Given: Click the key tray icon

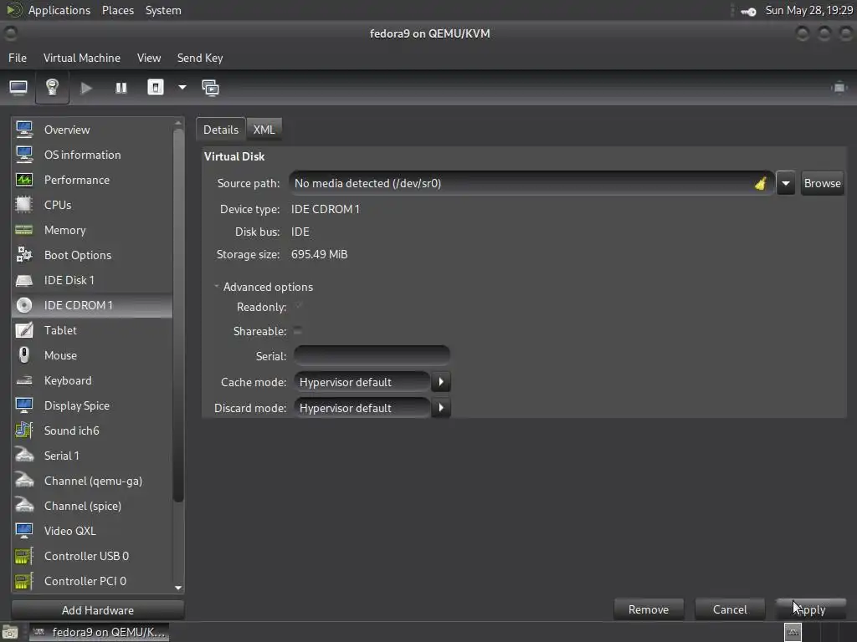Looking at the screenshot, I should [x=748, y=11].
